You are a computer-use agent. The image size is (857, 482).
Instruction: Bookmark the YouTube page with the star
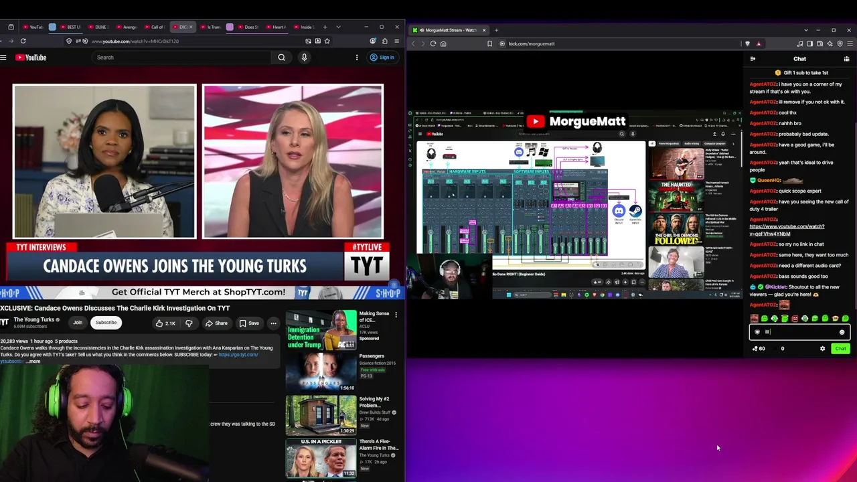(x=327, y=41)
